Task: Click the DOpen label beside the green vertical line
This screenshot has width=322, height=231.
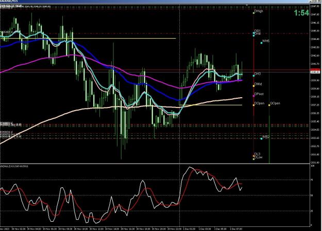Action: [x=275, y=103]
